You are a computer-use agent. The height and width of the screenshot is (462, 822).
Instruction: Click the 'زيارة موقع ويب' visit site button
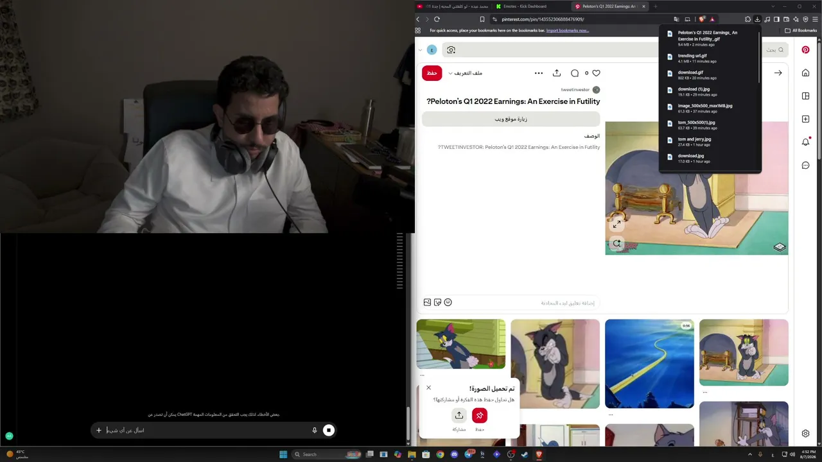coord(511,119)
